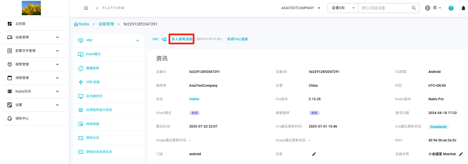
Task: Open the 简 language dropdown arrow
Action: 440,8
